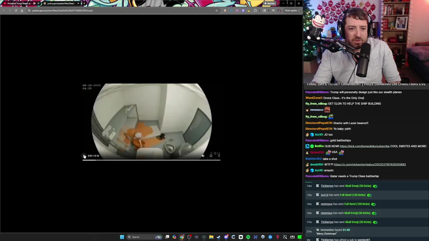
Task: Open Google Chrome from the taskbar
Action: 182,237
